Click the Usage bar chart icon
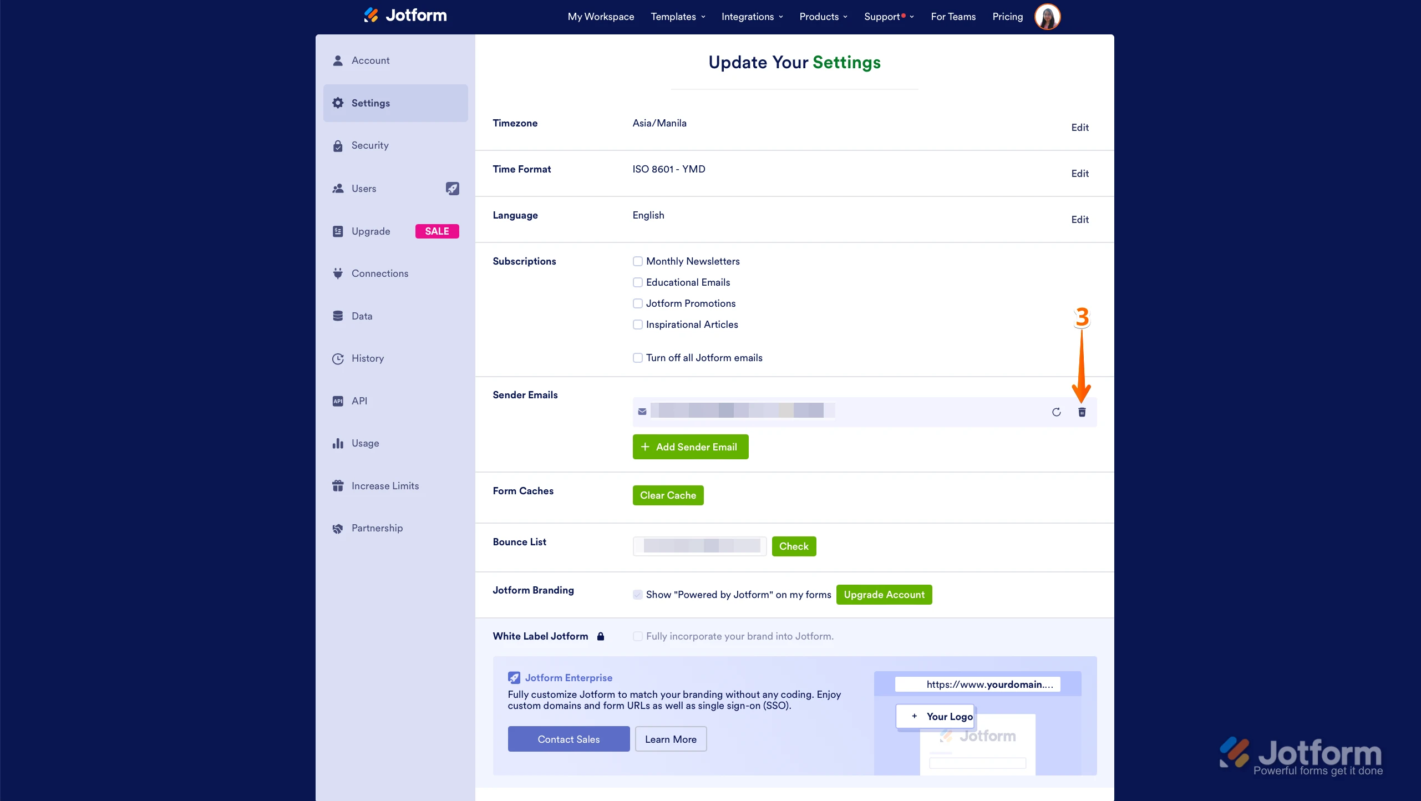Screen dimensions: 1421x801 (338, 443)
